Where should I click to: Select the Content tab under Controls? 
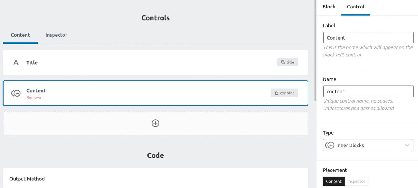click(20, 35)
